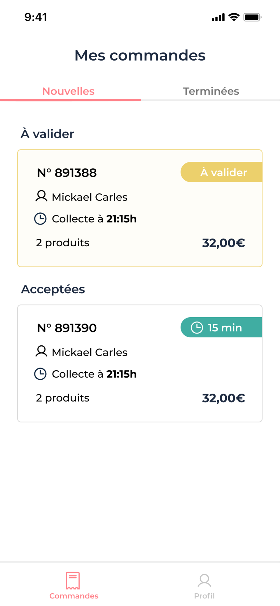Tap the Profil person icon
280x606 pixels.
pos(205,581)
